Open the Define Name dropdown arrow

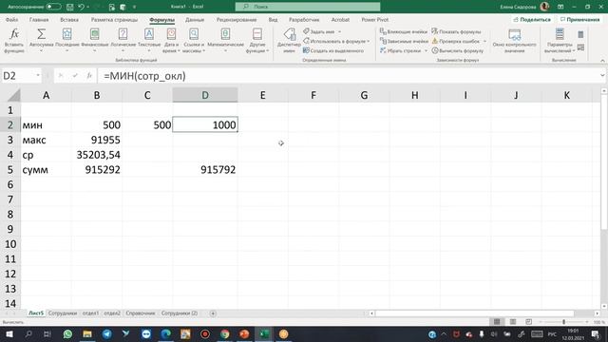(340, 31)
